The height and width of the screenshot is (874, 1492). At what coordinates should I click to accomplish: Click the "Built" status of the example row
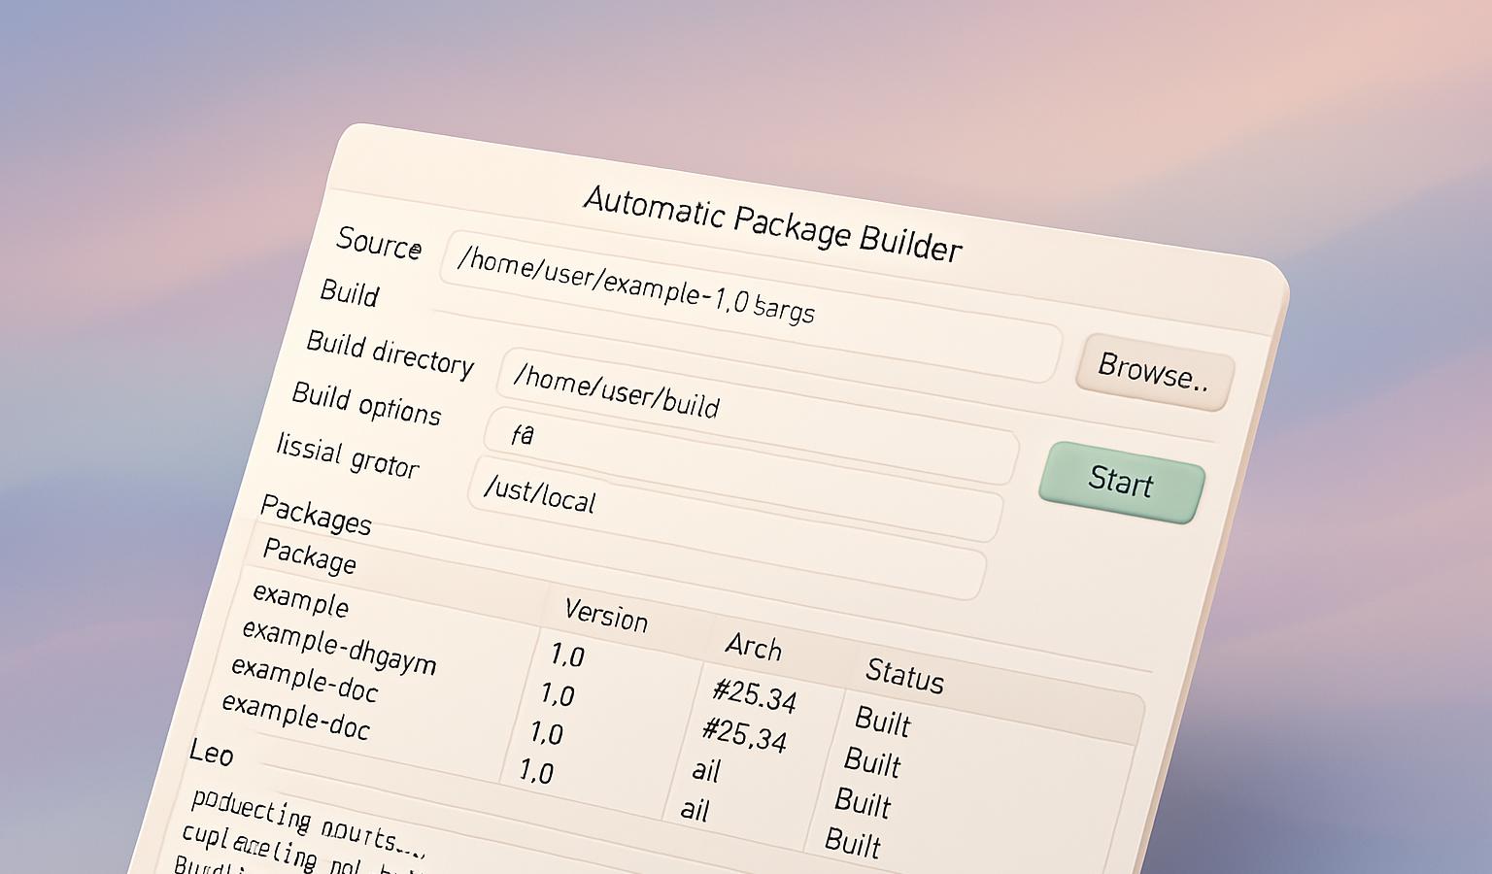883,721
